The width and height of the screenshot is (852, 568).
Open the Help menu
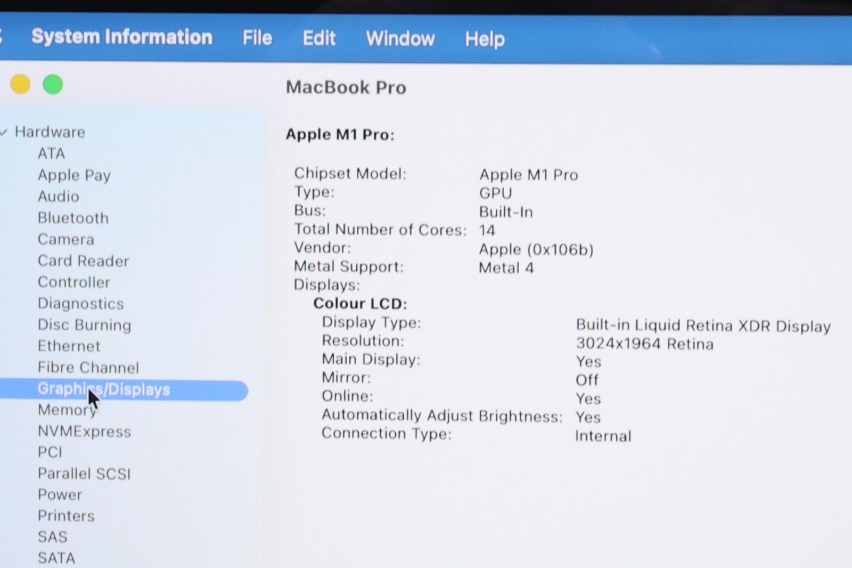[485, 39]
